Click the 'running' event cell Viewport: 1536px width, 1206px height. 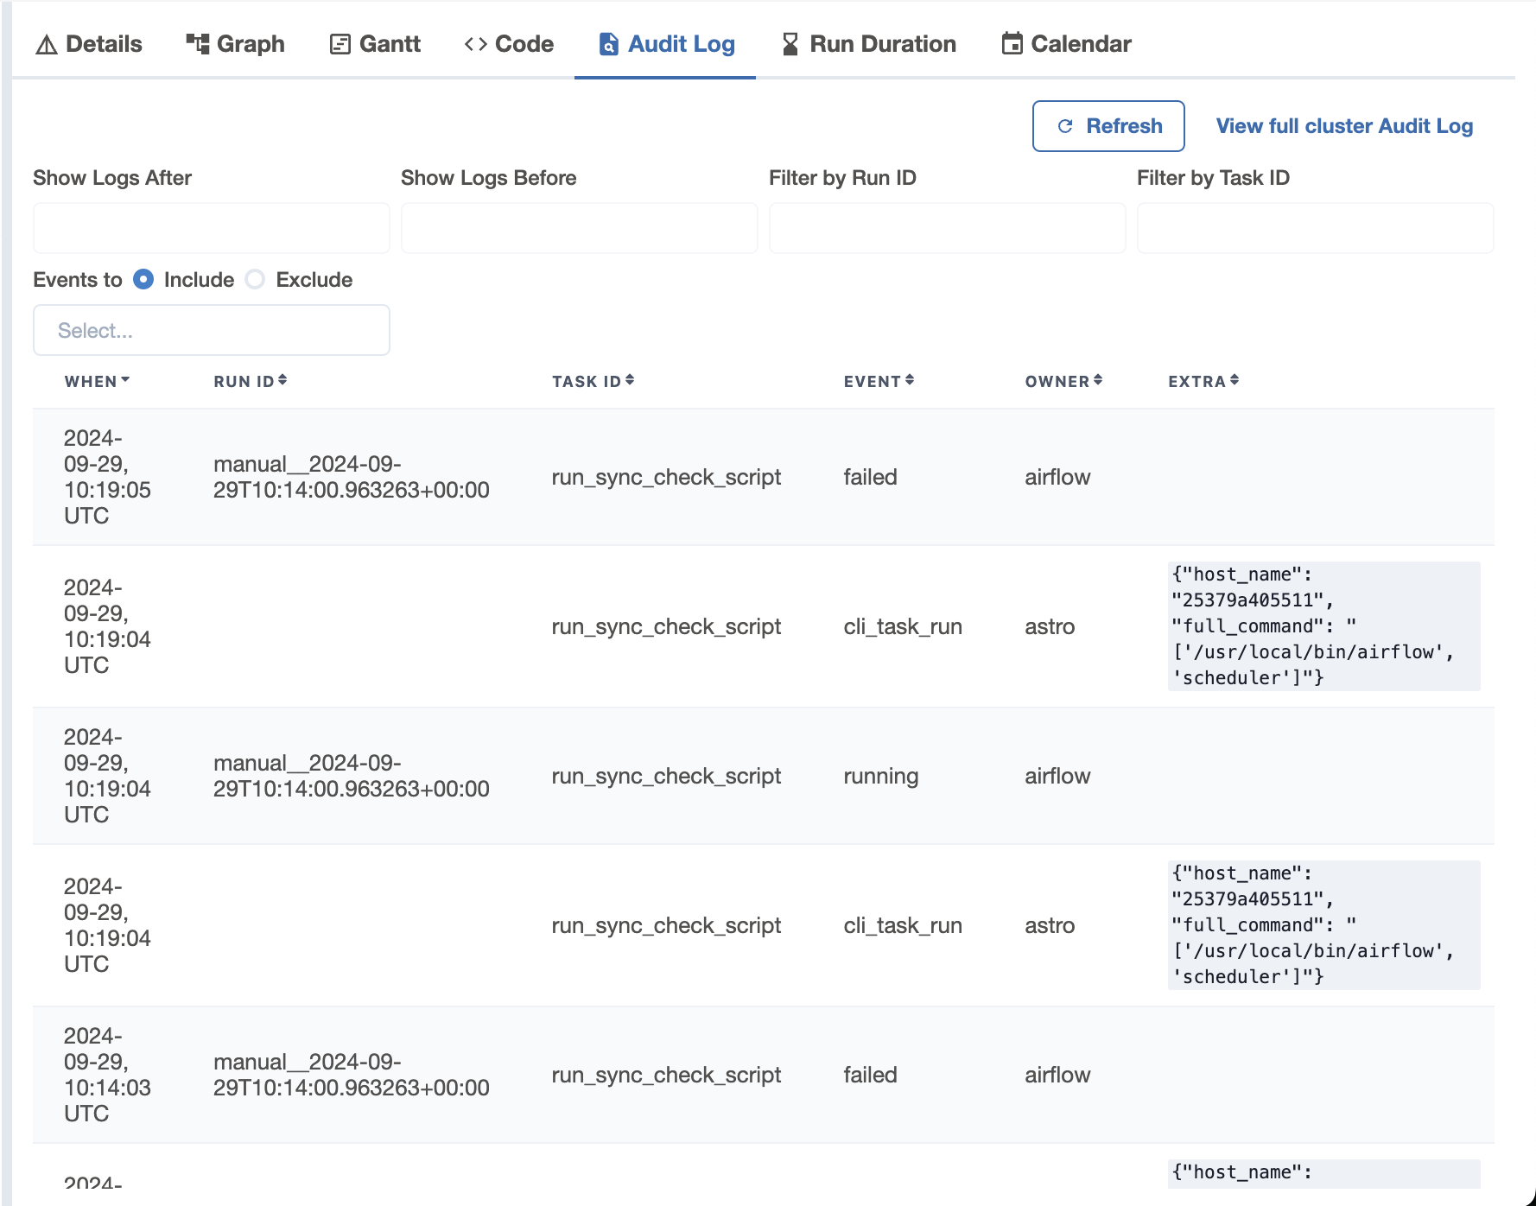881,776
